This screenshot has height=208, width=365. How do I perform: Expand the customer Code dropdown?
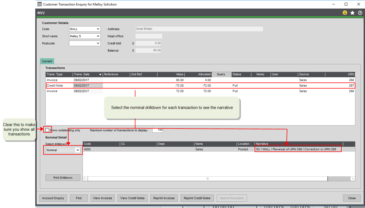coord(98,29)
